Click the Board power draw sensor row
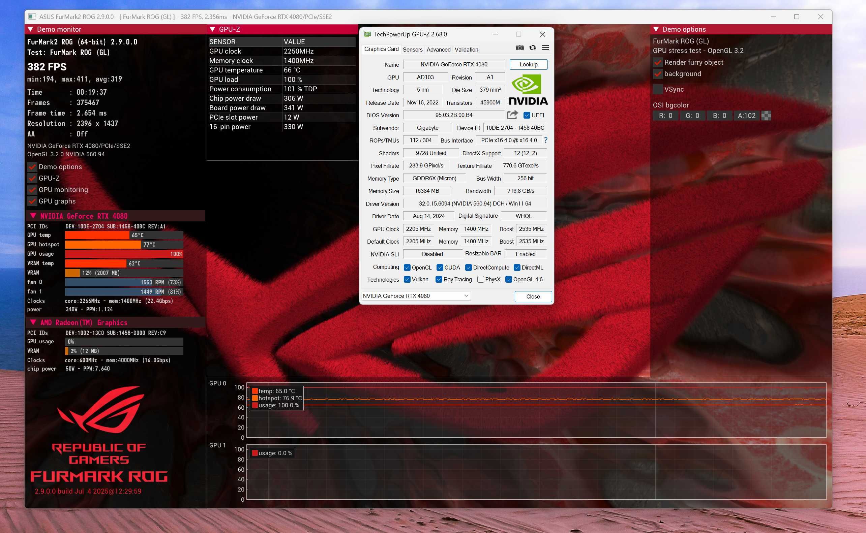 click(x=282, y=108)
